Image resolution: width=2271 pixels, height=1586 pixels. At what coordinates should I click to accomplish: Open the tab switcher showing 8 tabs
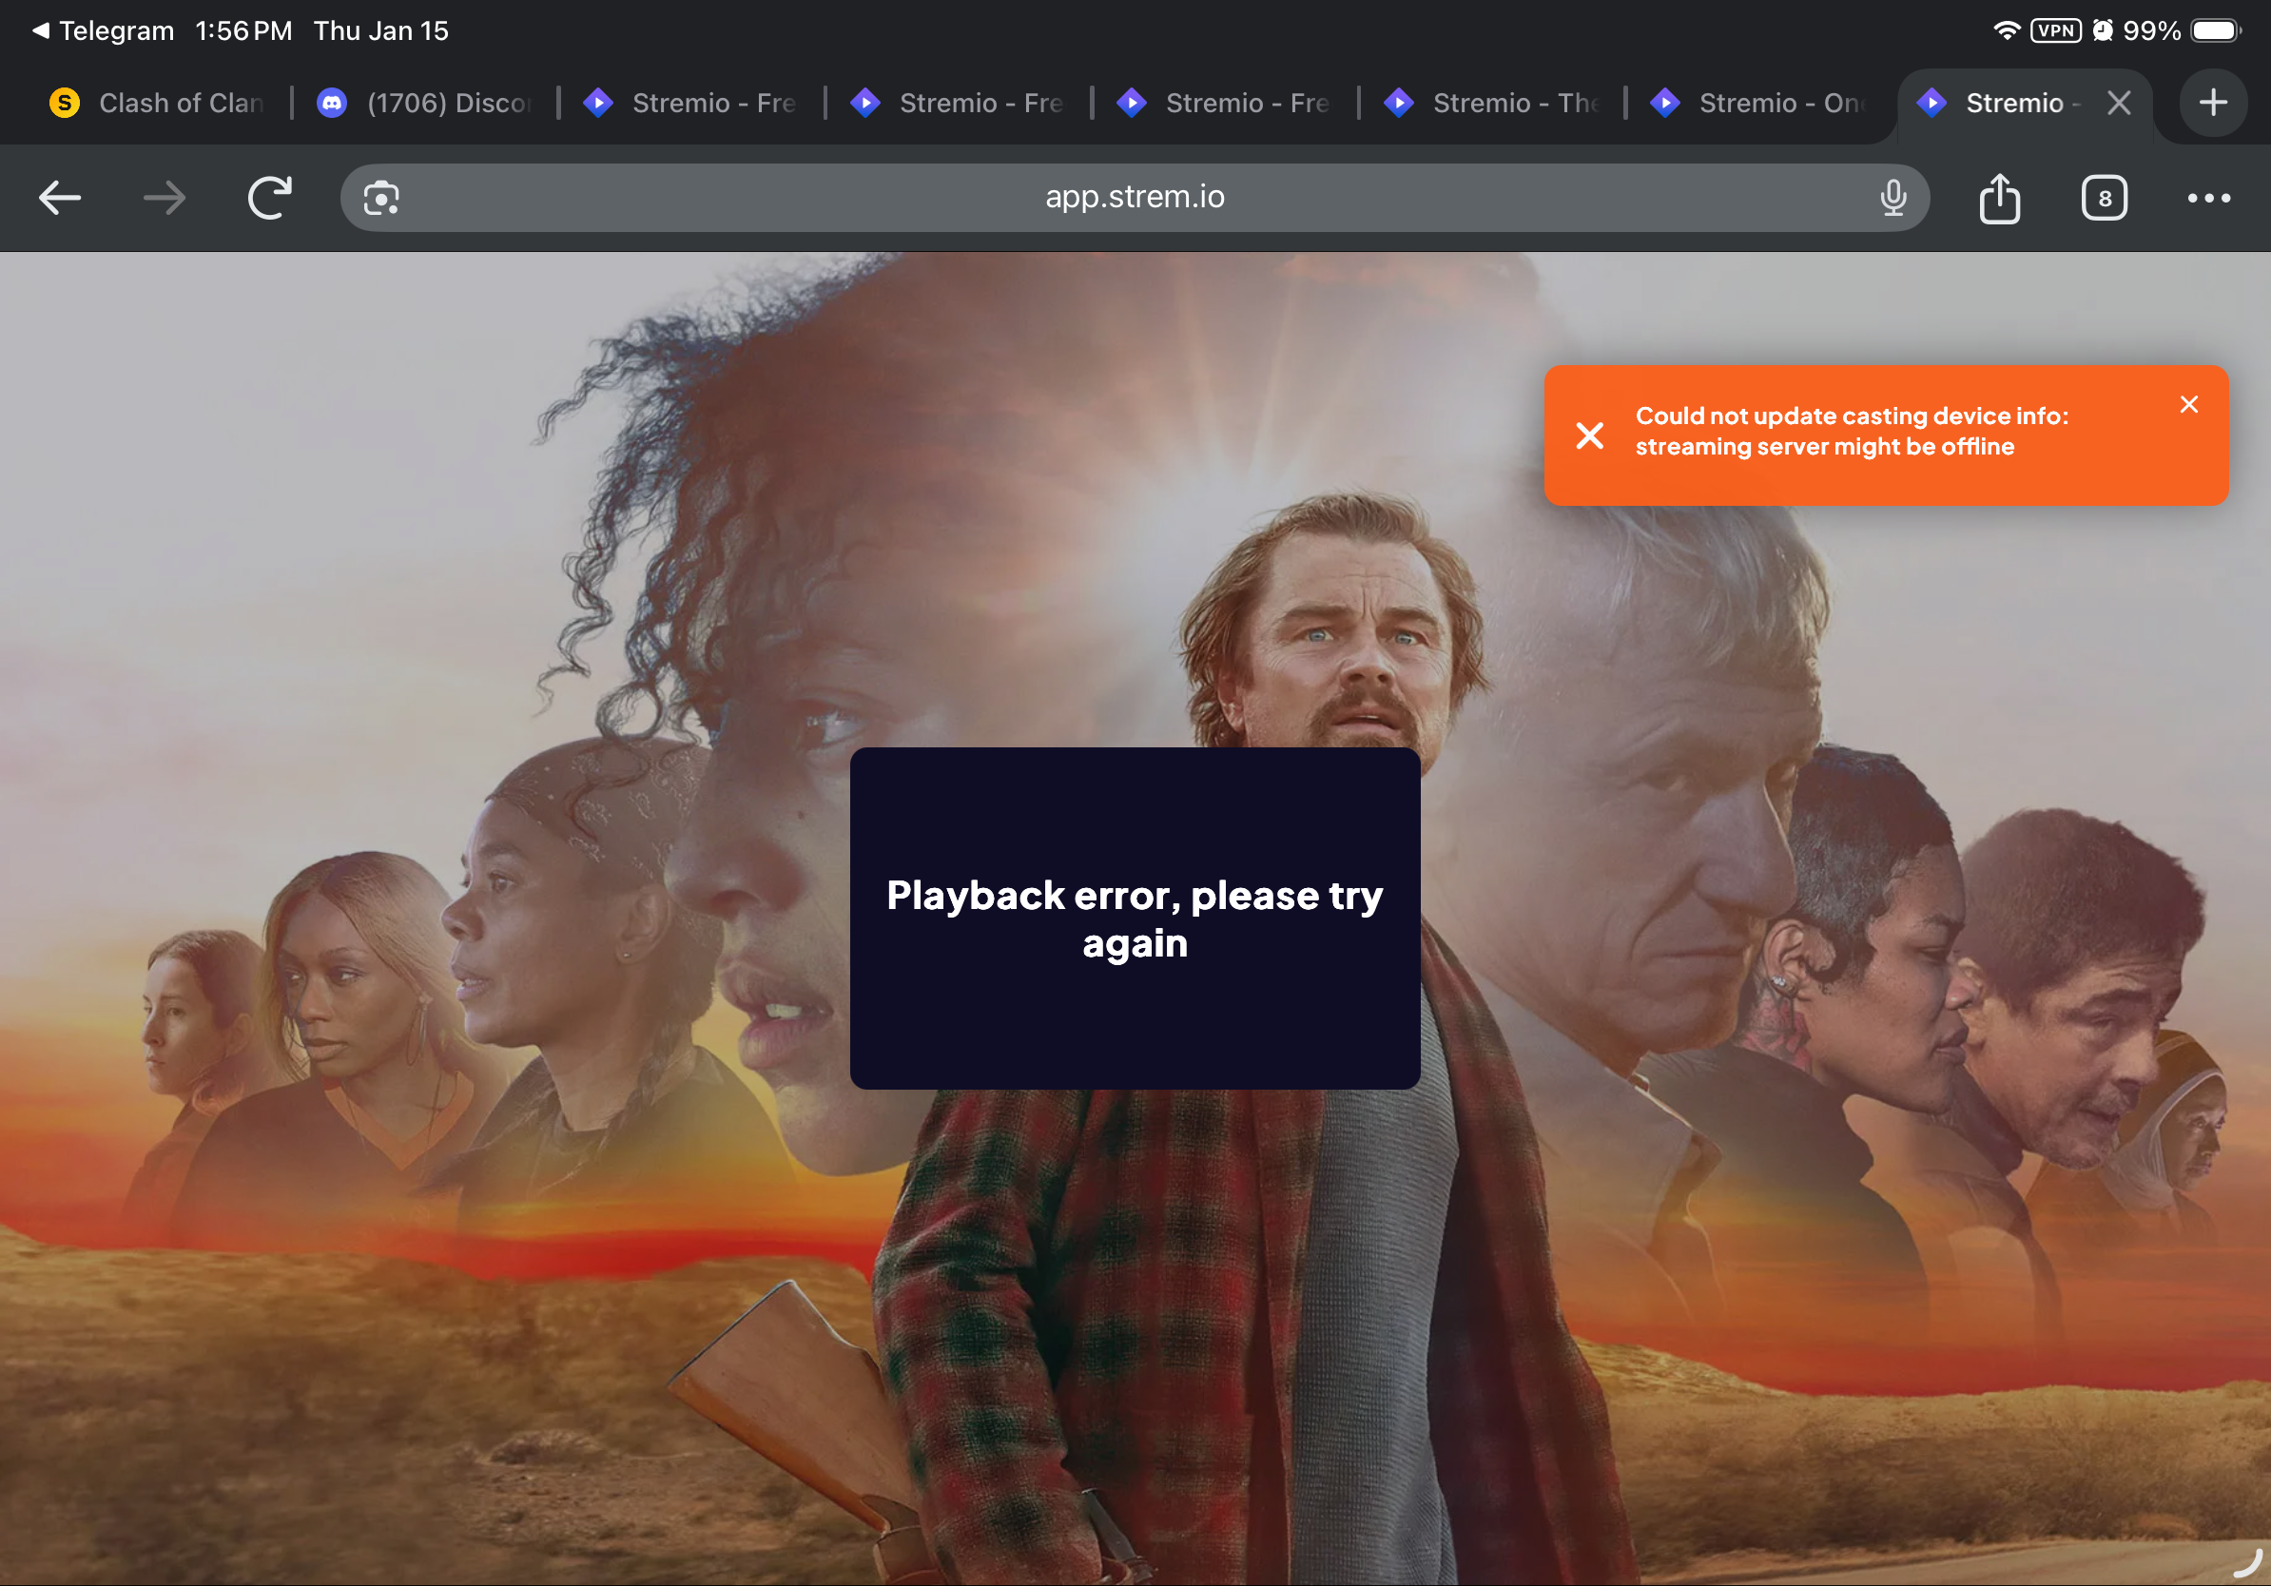2104,198
